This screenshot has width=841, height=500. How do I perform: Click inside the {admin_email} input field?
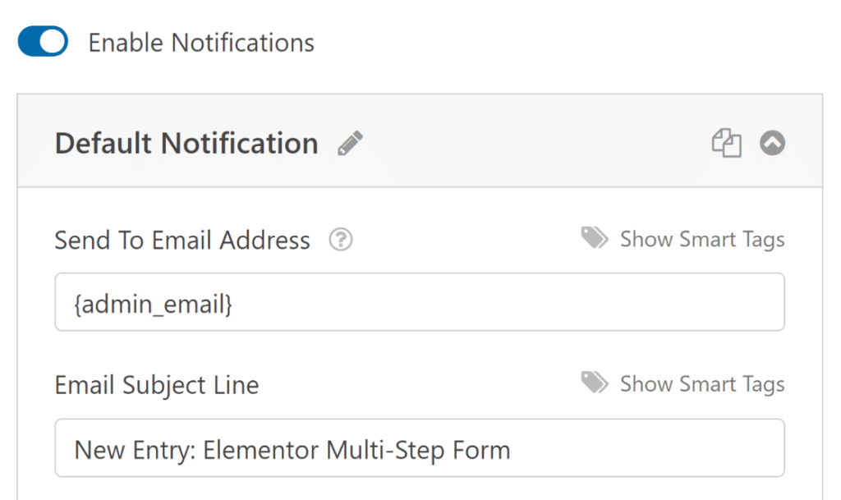[x=420, y=302]
